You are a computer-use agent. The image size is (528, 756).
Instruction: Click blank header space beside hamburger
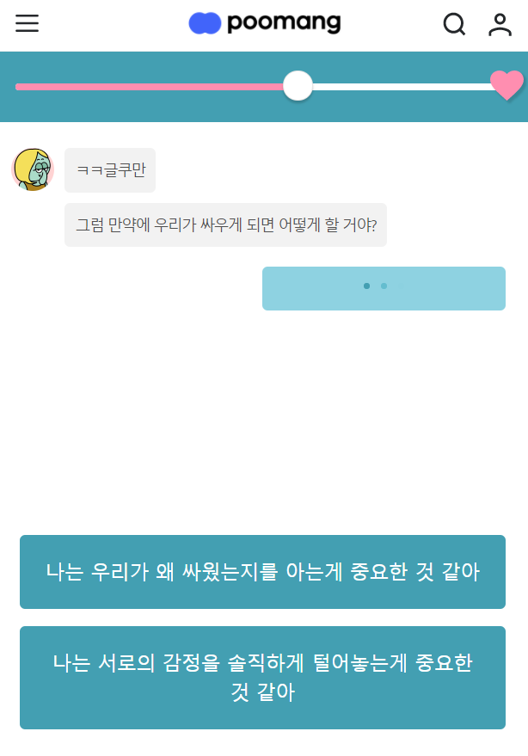tap(111, 24)
